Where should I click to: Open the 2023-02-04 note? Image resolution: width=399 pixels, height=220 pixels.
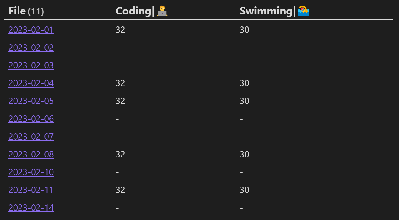pyautogui.click(x=31, y=83)
